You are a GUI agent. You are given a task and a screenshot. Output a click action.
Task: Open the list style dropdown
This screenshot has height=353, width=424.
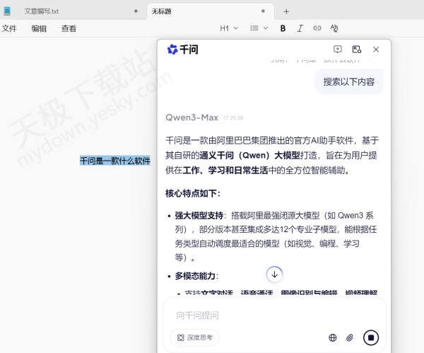[258, 28]
